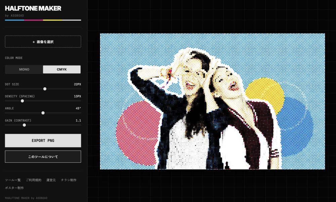Screen dimensions: 336x202
Task: Adjust the DOT SIZE slider handle
Action: (x=45, y=89)
